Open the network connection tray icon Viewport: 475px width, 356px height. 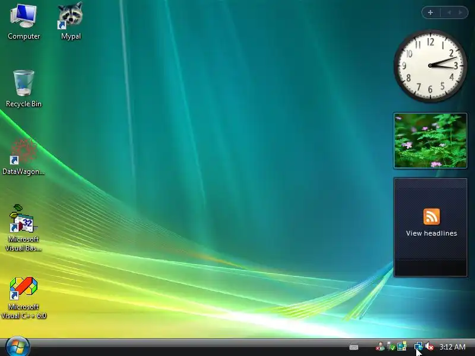tap(419, 347)
